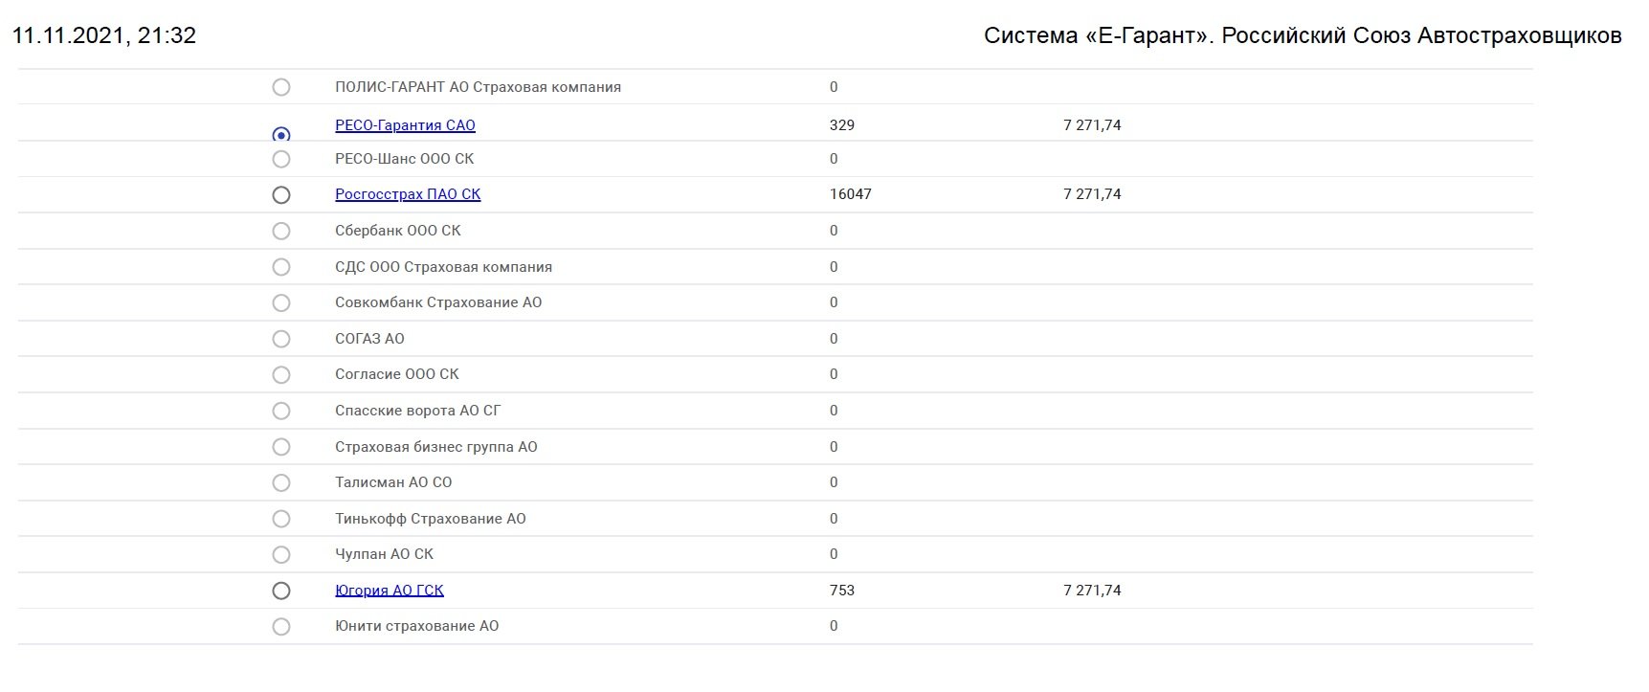The width and height of the screenshot is (1649, 692).
Task: Select the Росгосстрах ПАО СК radio button
Action: [280, 195]
